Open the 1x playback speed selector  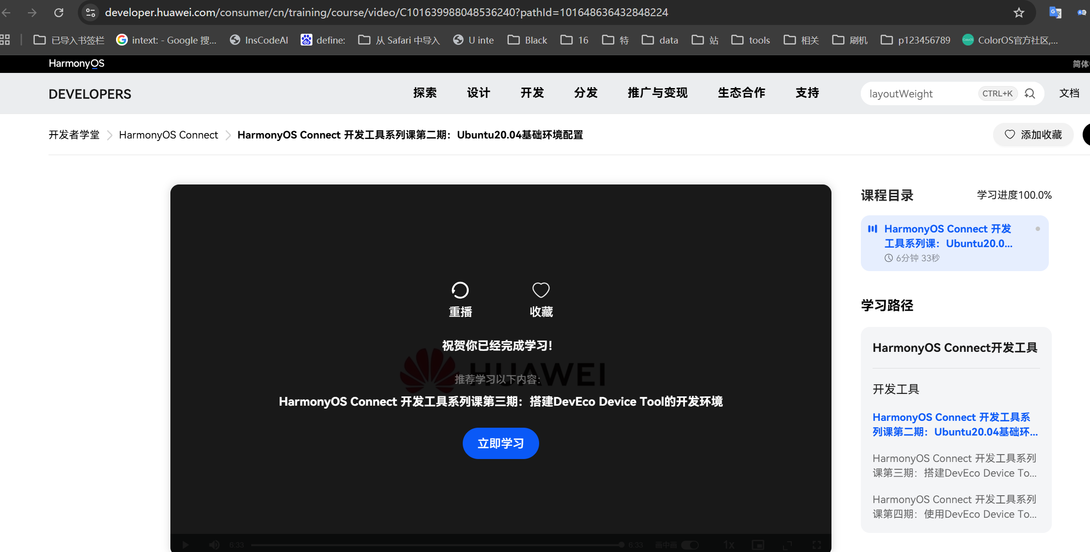(x=729, y=545)
